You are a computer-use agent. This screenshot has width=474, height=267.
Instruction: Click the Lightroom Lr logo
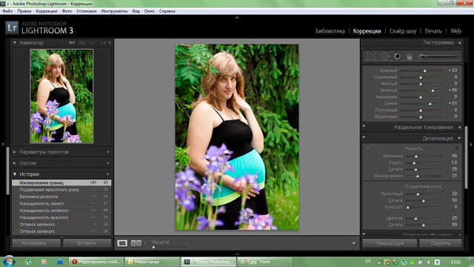click(x=12, y=28)
